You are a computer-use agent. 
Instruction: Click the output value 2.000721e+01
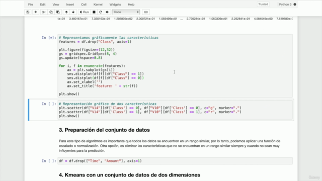pos(145,19)
